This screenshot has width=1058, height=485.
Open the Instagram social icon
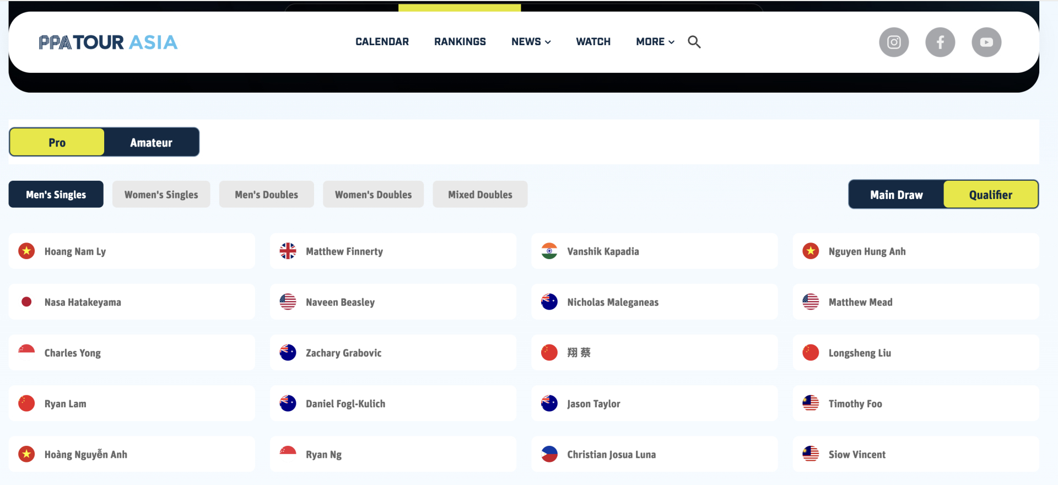click(893, 42)
